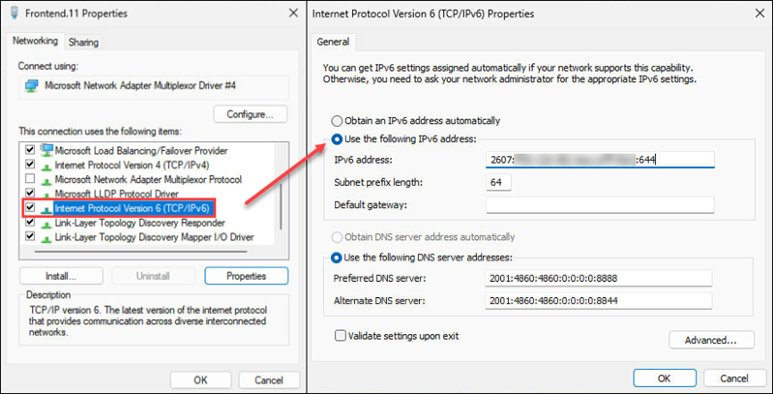773x394 pixels.
Task: Enable Validate settings upon exit
Action: pyautogui.click(x=340, y=336)
